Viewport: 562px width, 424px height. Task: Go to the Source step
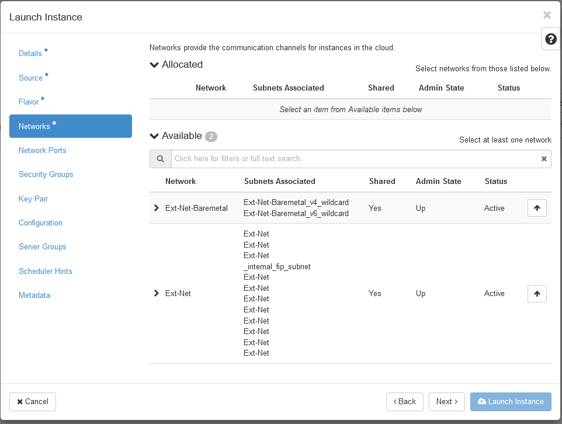(30, 78)
